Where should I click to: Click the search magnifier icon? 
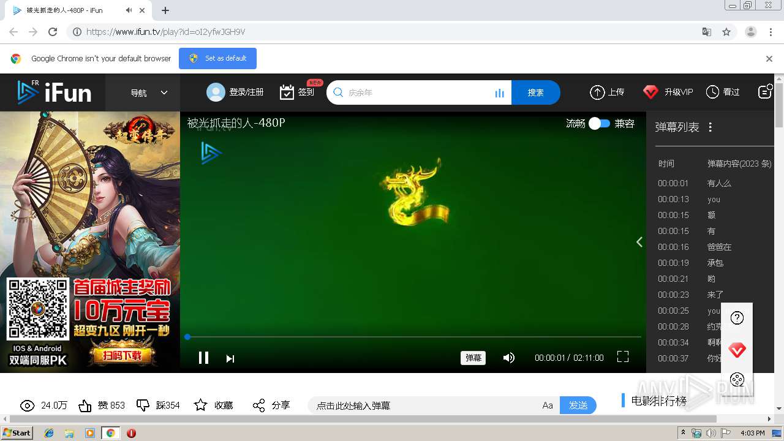tap(337, 92)
